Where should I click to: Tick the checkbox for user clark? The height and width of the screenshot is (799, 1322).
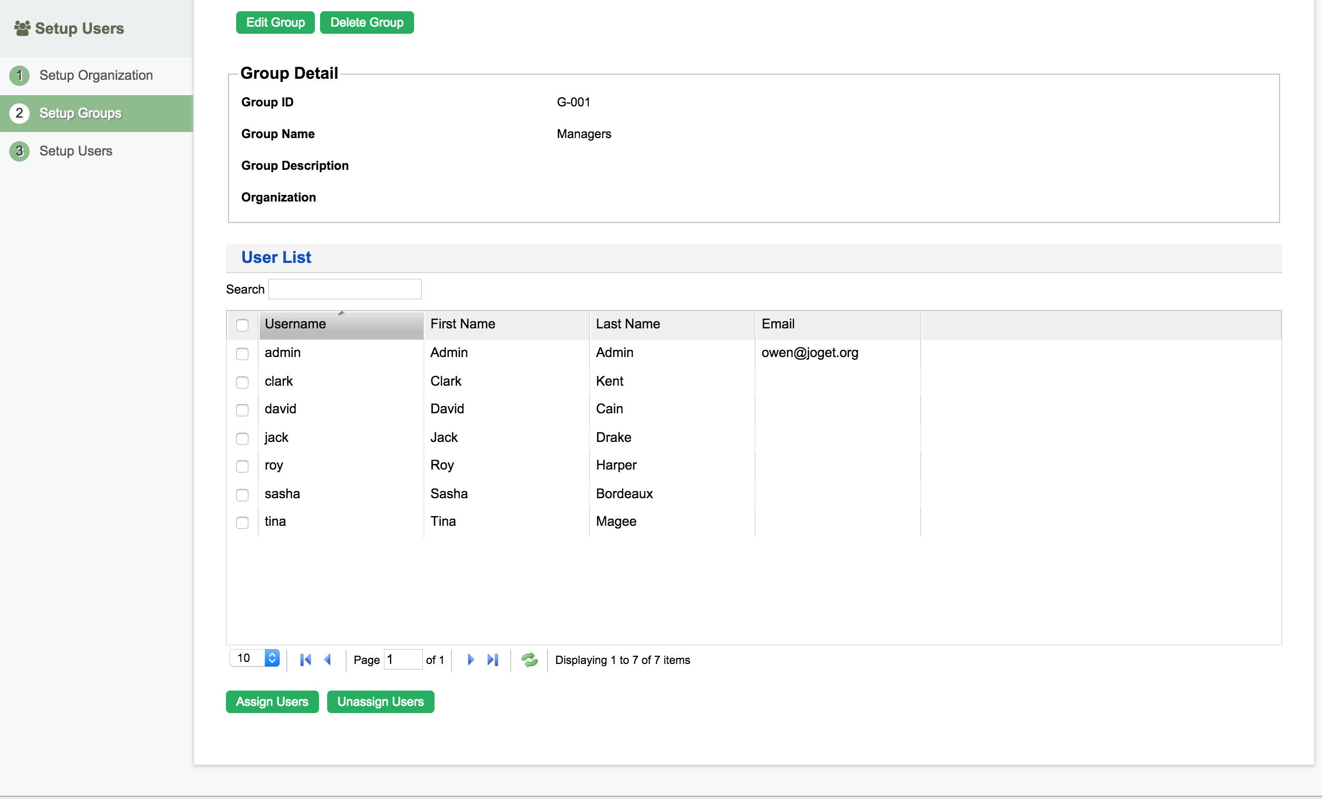point(242,382)
